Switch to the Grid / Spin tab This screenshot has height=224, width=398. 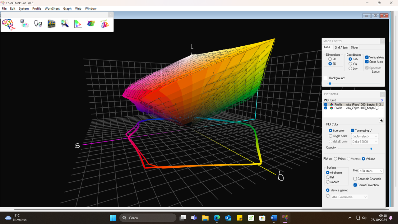tap(341, 47)
